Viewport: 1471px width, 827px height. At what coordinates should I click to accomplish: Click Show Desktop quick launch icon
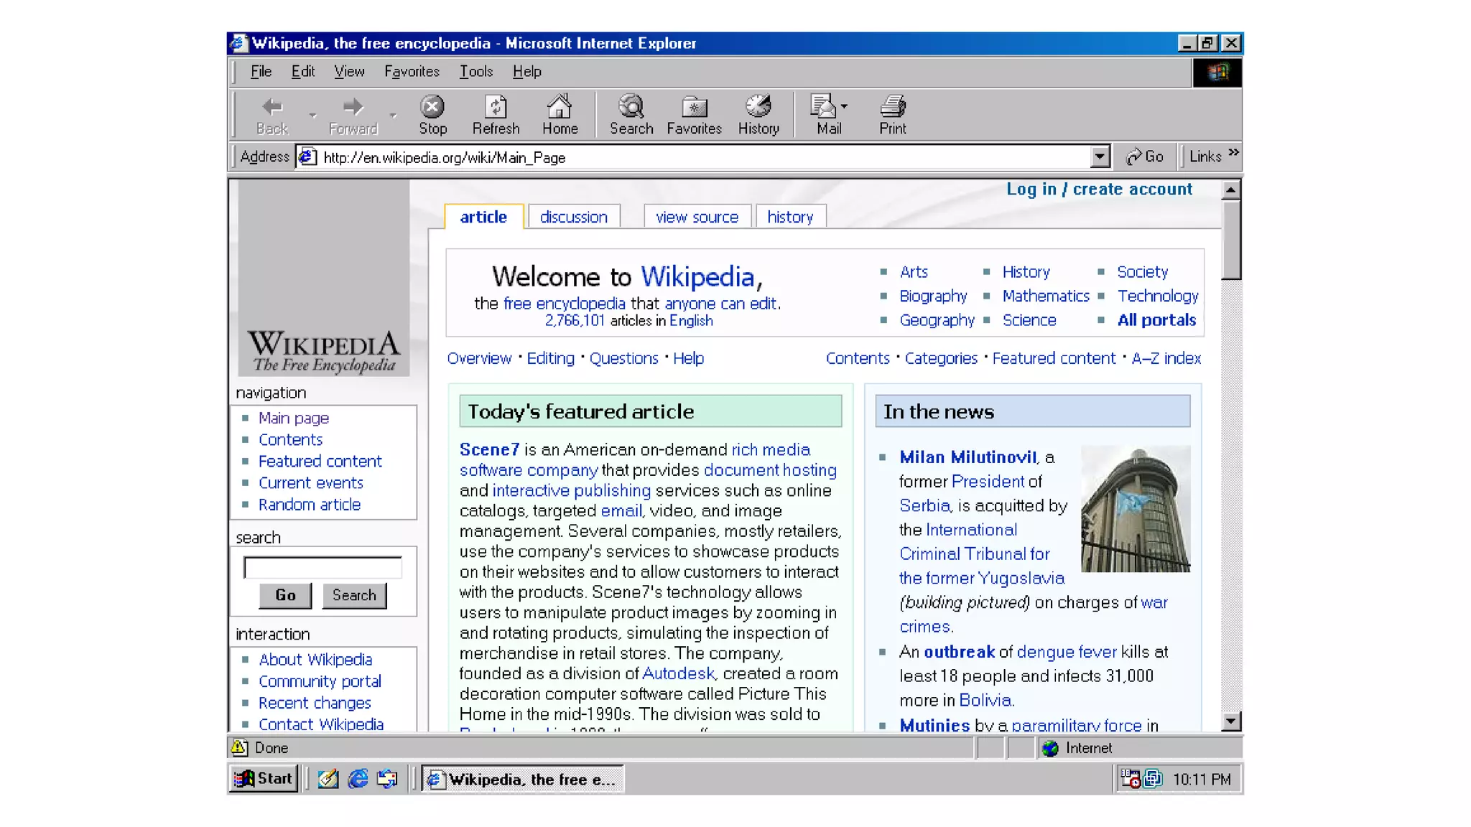pos(328,779)
